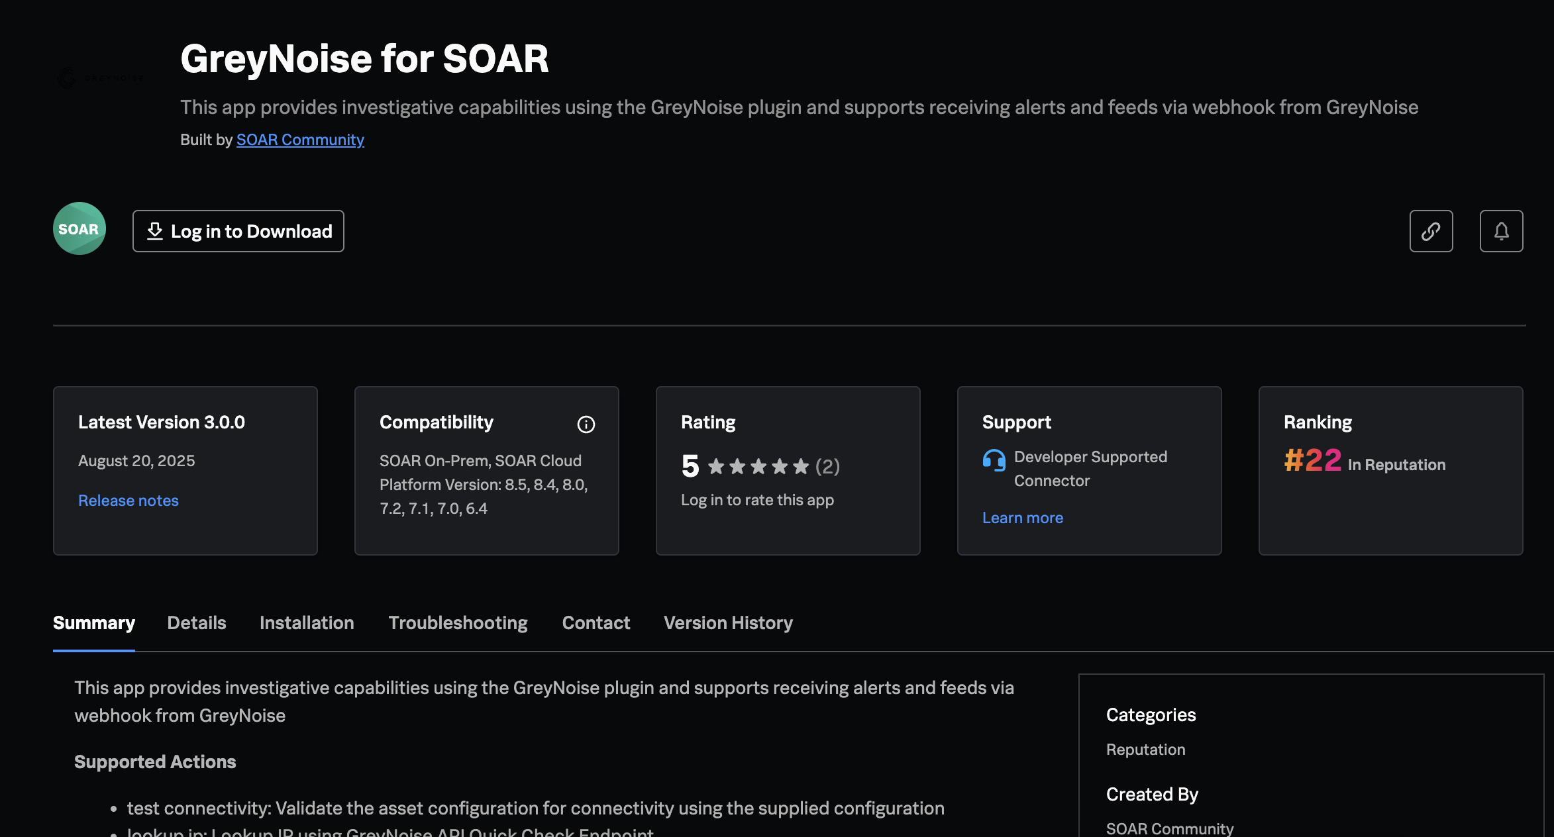Click the Ranking card heading

(x=1318, y=422)
